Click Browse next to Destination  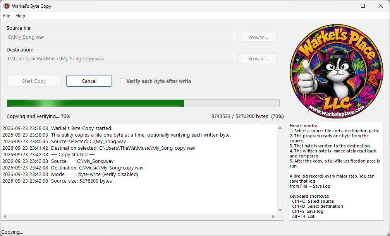pos(258,59)
